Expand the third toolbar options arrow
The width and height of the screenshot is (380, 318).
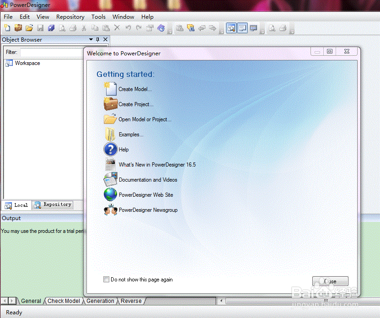tap(262, 32)
